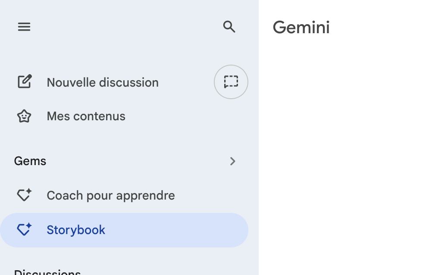The image size is (432, 275).
Task: Click the star face icon beside Mes contenus
Action: (x=24, y=116)
